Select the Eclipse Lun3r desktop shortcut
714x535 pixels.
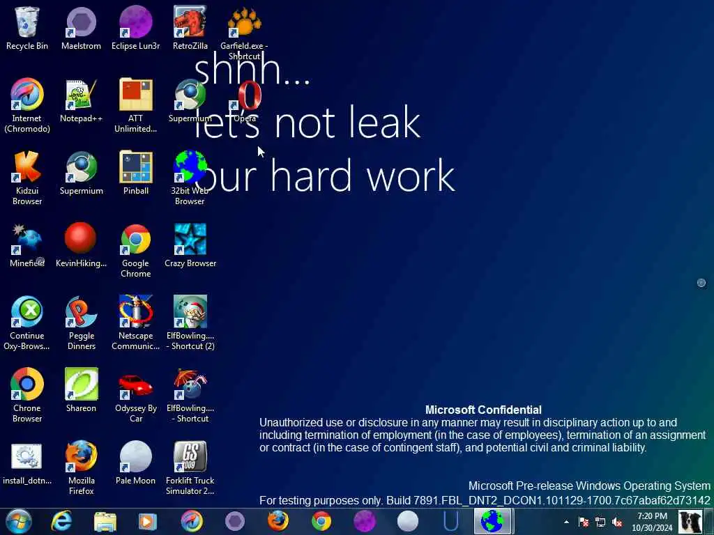[136, 28]
